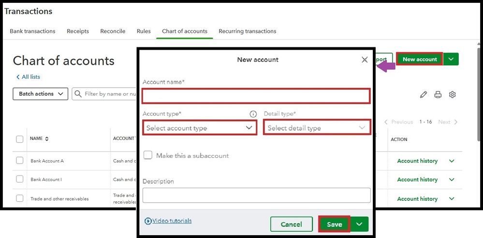This screenshot has width=483, height=238.
Task: Click the account type info icon
Action: click(x=253, y=114)
